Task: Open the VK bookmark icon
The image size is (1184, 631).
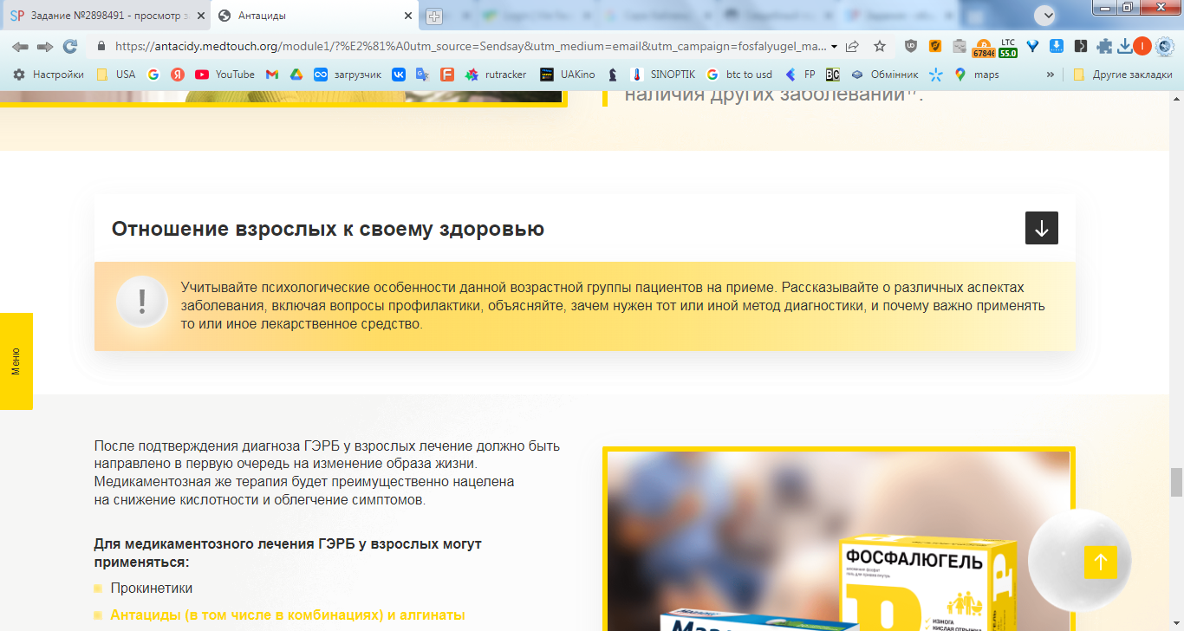Action: (399, 75)
